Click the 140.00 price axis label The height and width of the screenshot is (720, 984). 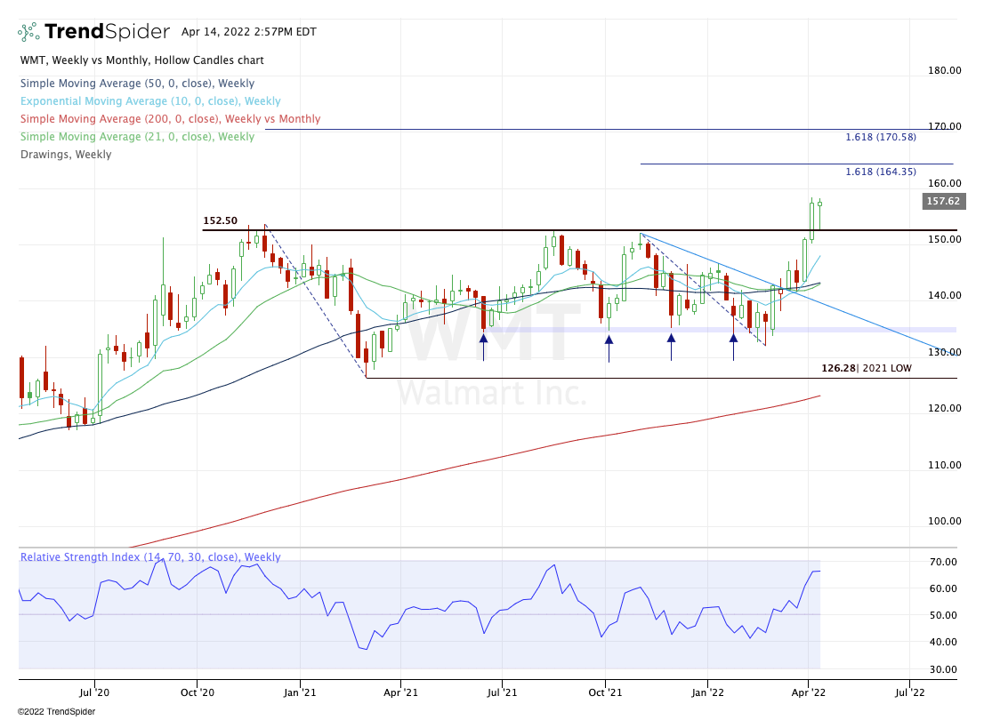[945, 295]
